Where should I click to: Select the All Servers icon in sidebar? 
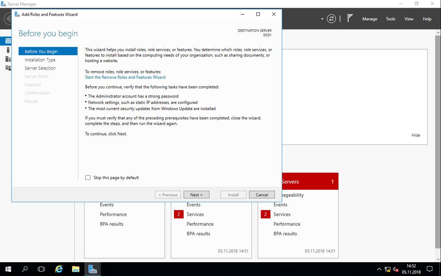(x=8, y=59)
